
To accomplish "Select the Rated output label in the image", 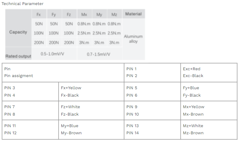I will [18, 56].
